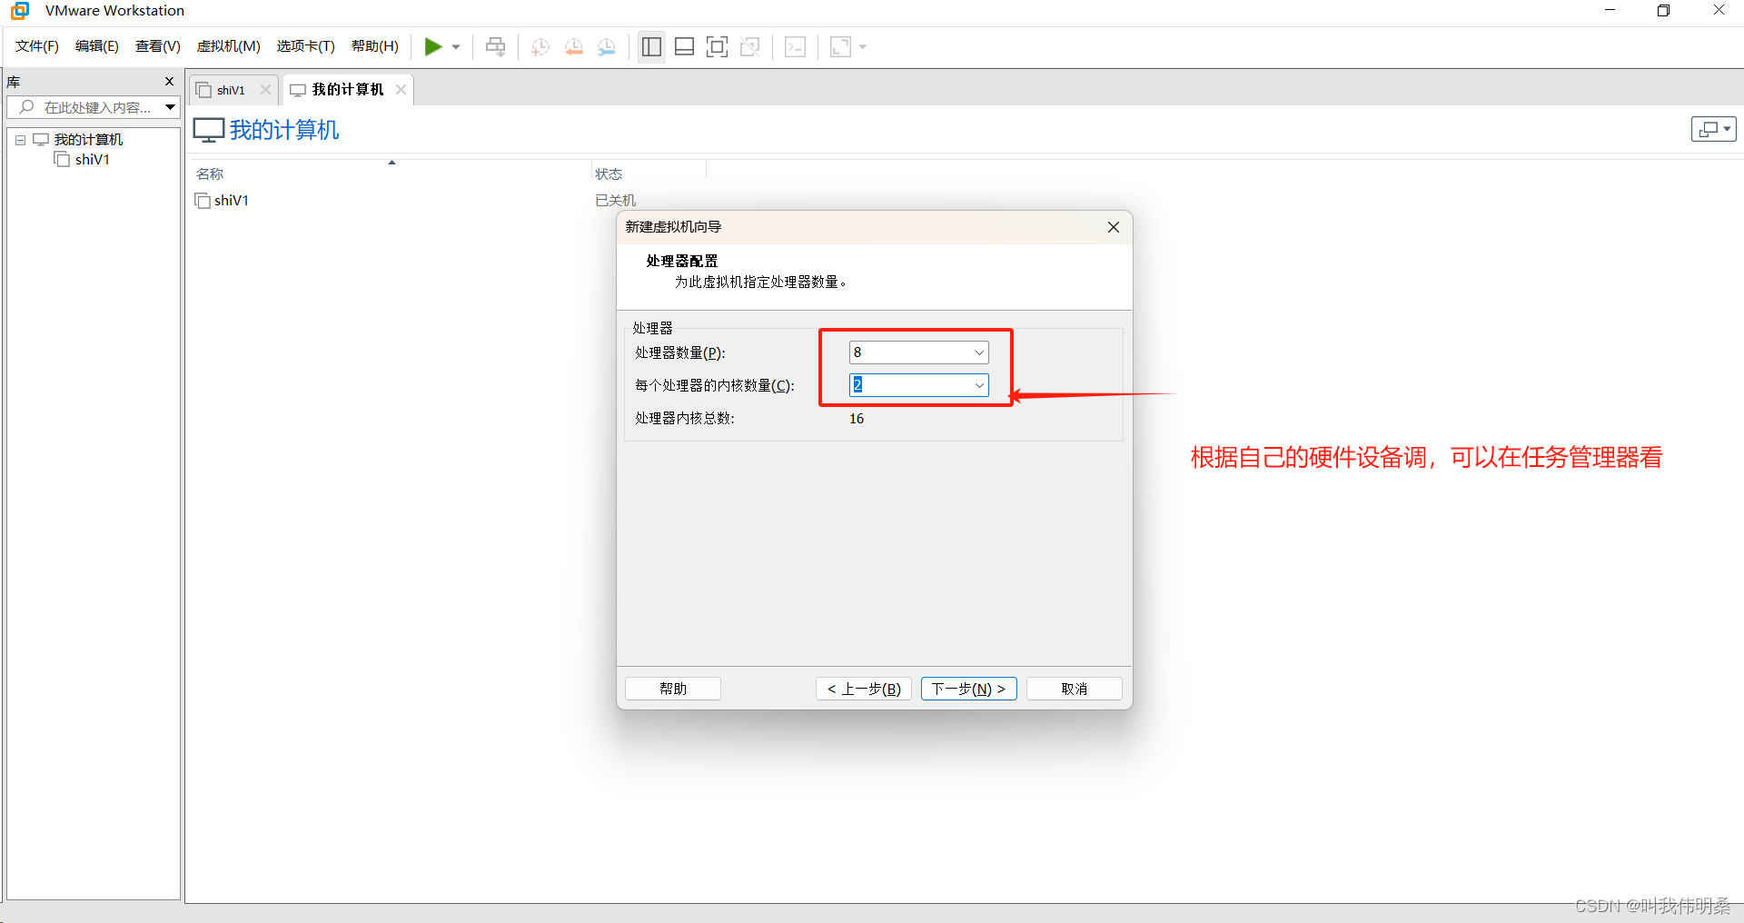Click the 下一步(N) button
Screen dimensions: 1744x923
tap(968, 689)
